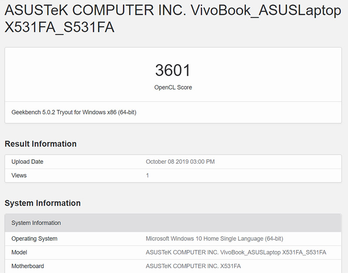
Task: Click the Model row's VivoBook value text
Action: tap(236, 252)
